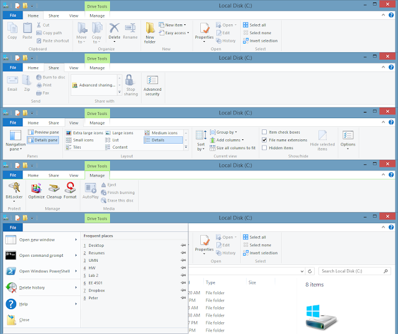The height and width of the screenshot is (334, 398).
Task: Collapse the ribbon in Manage window
Action: (383, 175)
